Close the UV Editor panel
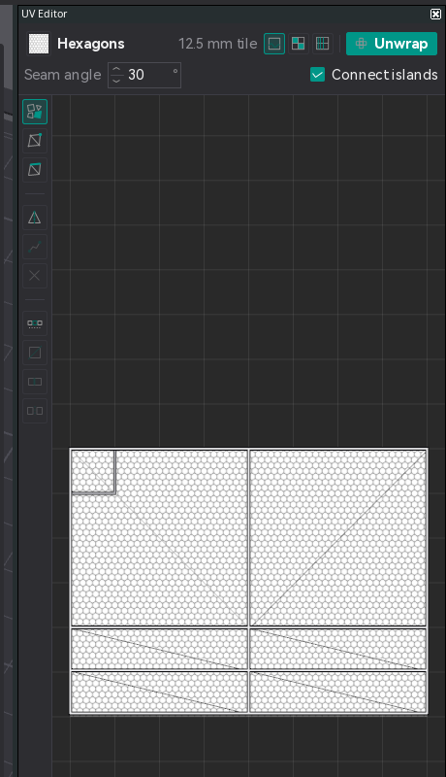Image resolution: width=446 pixels, height=777 pixels. (x=435, y=14)
